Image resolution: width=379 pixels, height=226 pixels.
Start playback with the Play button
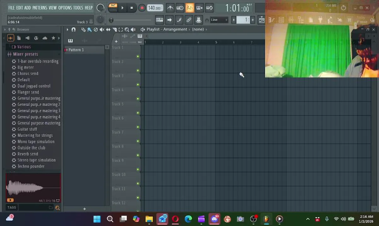tap(122, 8)
